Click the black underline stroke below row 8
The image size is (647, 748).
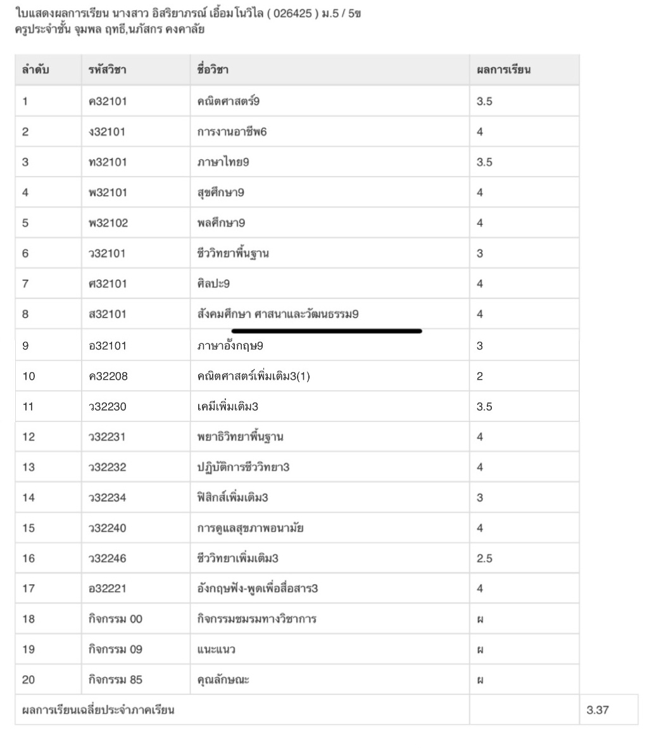(327, 330)
